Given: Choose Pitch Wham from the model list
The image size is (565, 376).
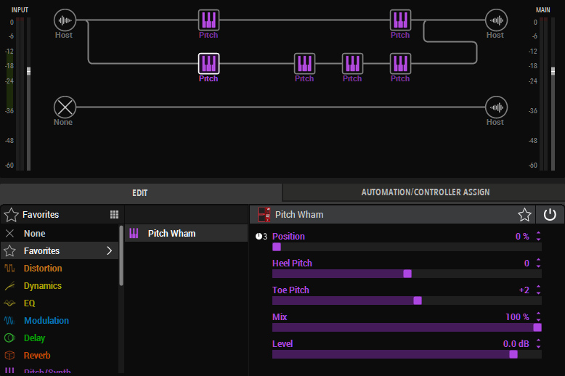Looking at the screenshot, I should click(171, 234).
